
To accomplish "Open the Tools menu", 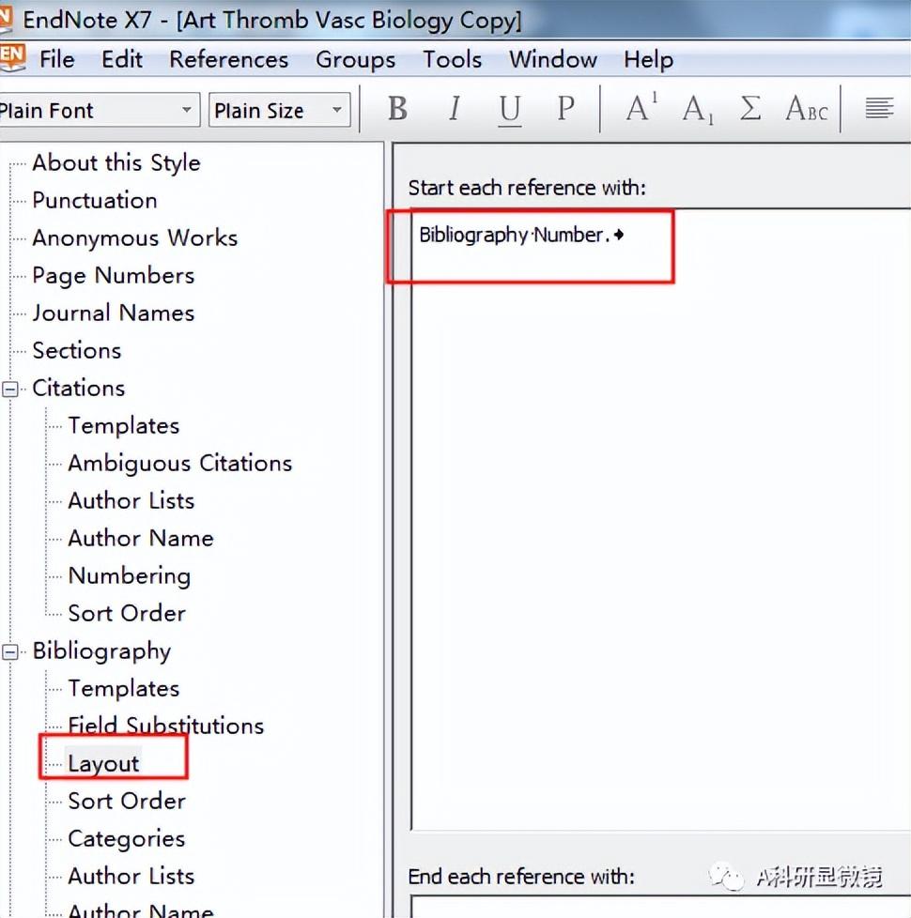I will coord(453,59).
